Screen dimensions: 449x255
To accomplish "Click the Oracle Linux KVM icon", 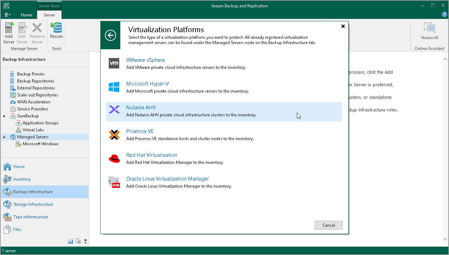I will coord(114,182).
